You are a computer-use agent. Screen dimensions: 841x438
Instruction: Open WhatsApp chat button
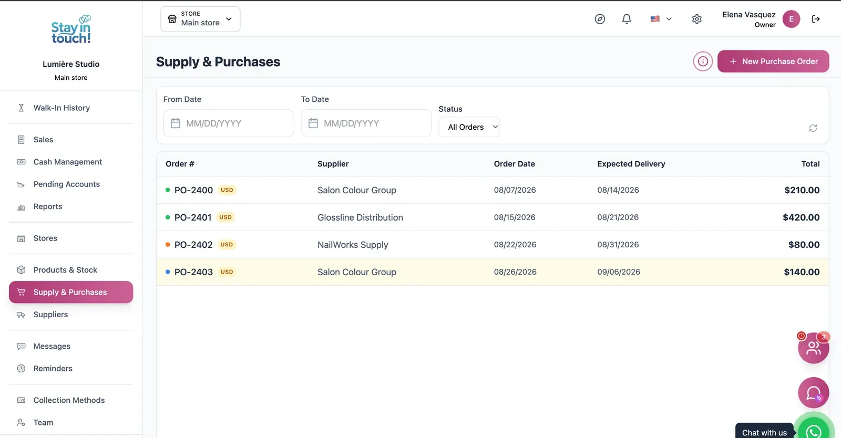[814, 429]
